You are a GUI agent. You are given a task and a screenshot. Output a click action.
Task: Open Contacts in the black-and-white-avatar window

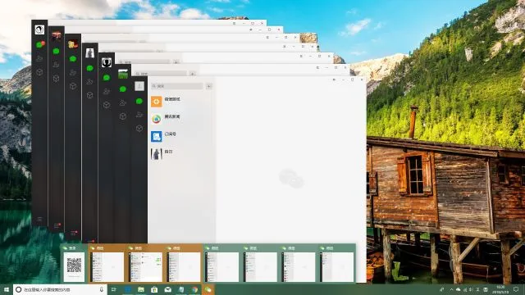(x=107, y=91)
